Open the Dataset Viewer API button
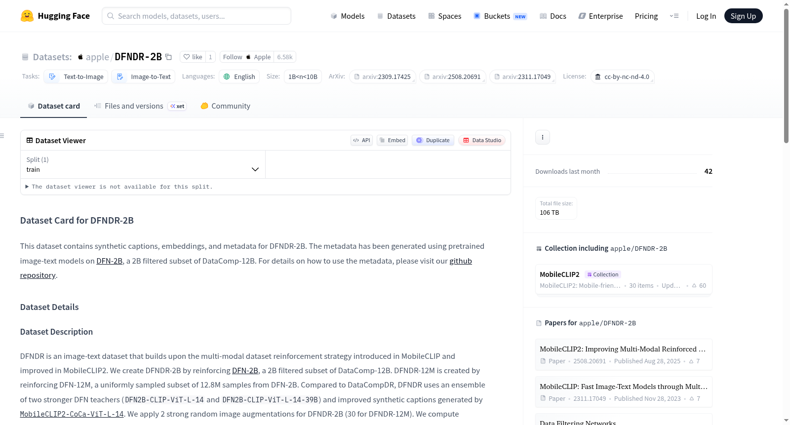Viewport: 790px width, 425px height. pos(361,140)
